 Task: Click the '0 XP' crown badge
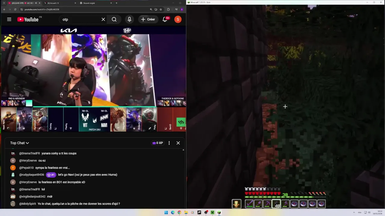coord(158,143)
